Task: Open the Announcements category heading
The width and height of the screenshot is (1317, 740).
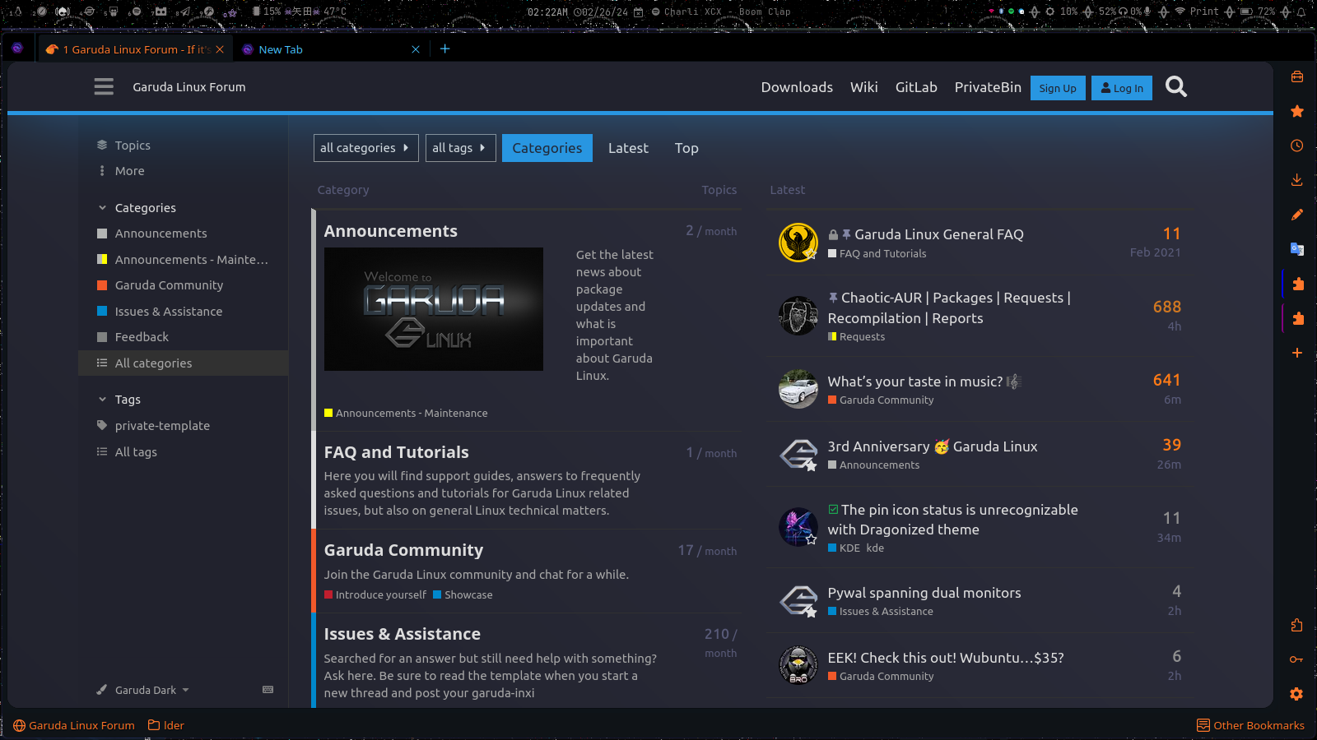Action: pos(390,231)
